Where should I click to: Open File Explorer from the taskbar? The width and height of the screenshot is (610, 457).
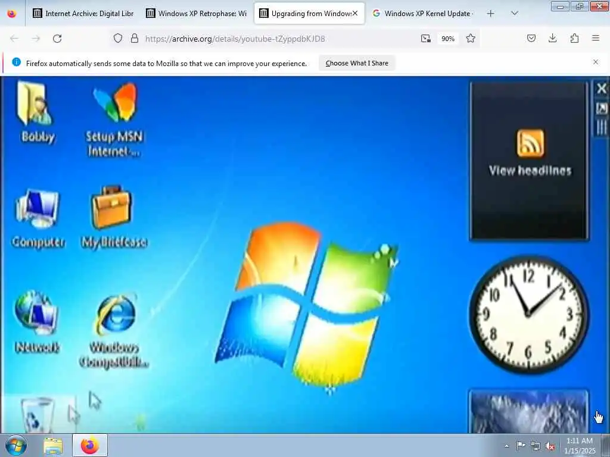[53, 446]
